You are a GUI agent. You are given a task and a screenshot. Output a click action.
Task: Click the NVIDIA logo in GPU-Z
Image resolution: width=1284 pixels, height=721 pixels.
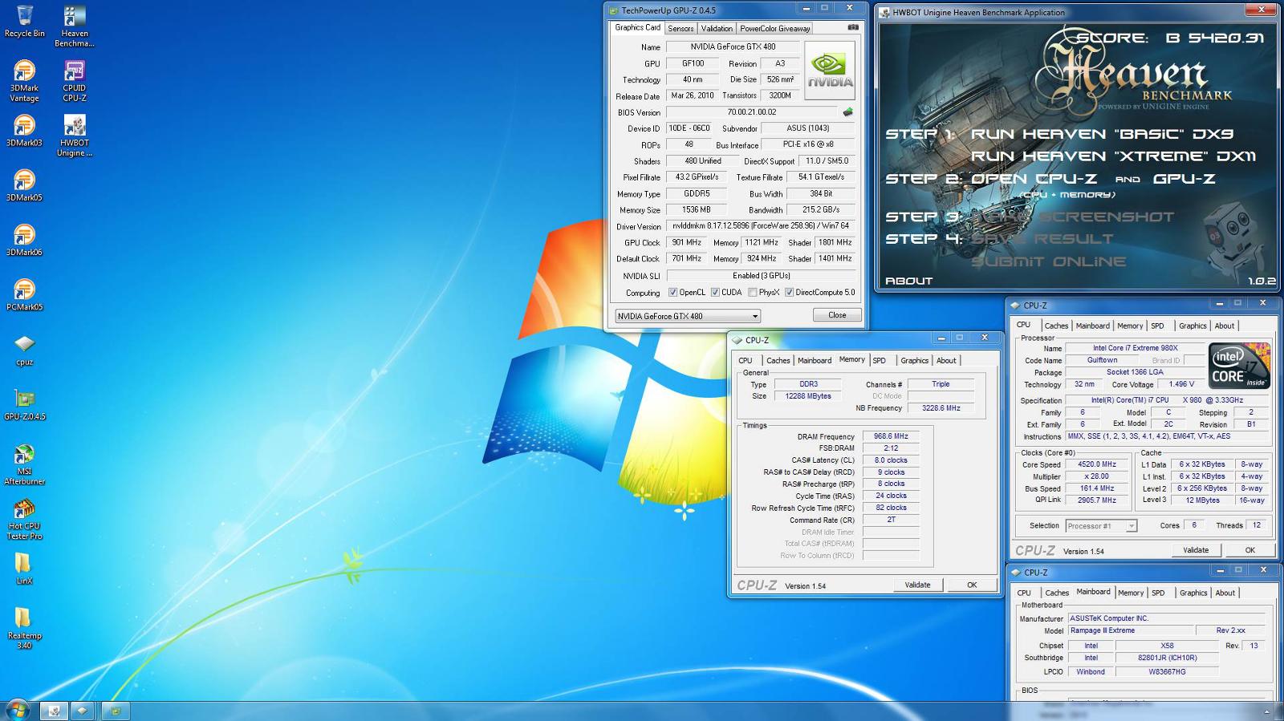(x=830, y=70)
